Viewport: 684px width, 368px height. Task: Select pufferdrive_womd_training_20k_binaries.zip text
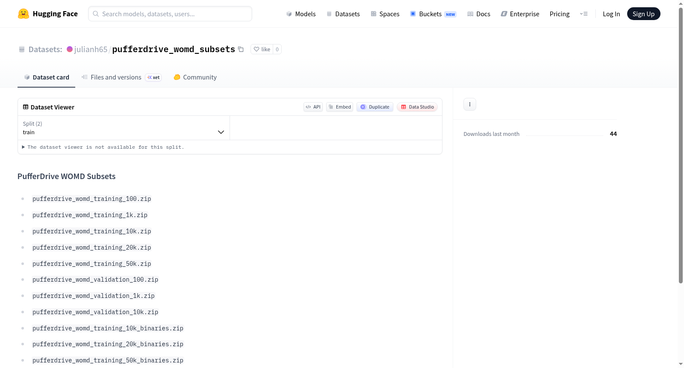[x=108, y=344]
